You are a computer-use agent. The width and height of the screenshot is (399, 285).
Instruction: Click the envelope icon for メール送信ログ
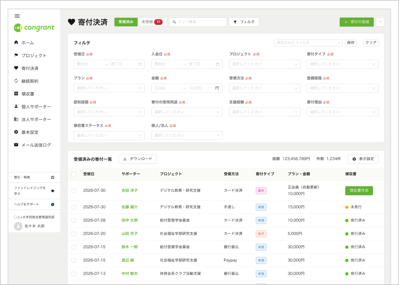(x=16, y=145)
